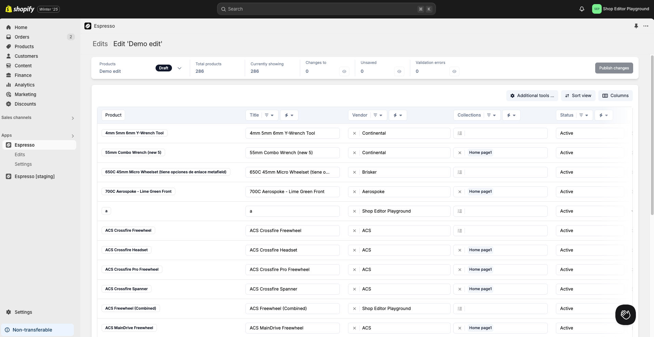This screenshot has width=654, height=337.
Task: Open collection list icon for ACS Crossfire Freewheel
Action: tap(460, 231)
